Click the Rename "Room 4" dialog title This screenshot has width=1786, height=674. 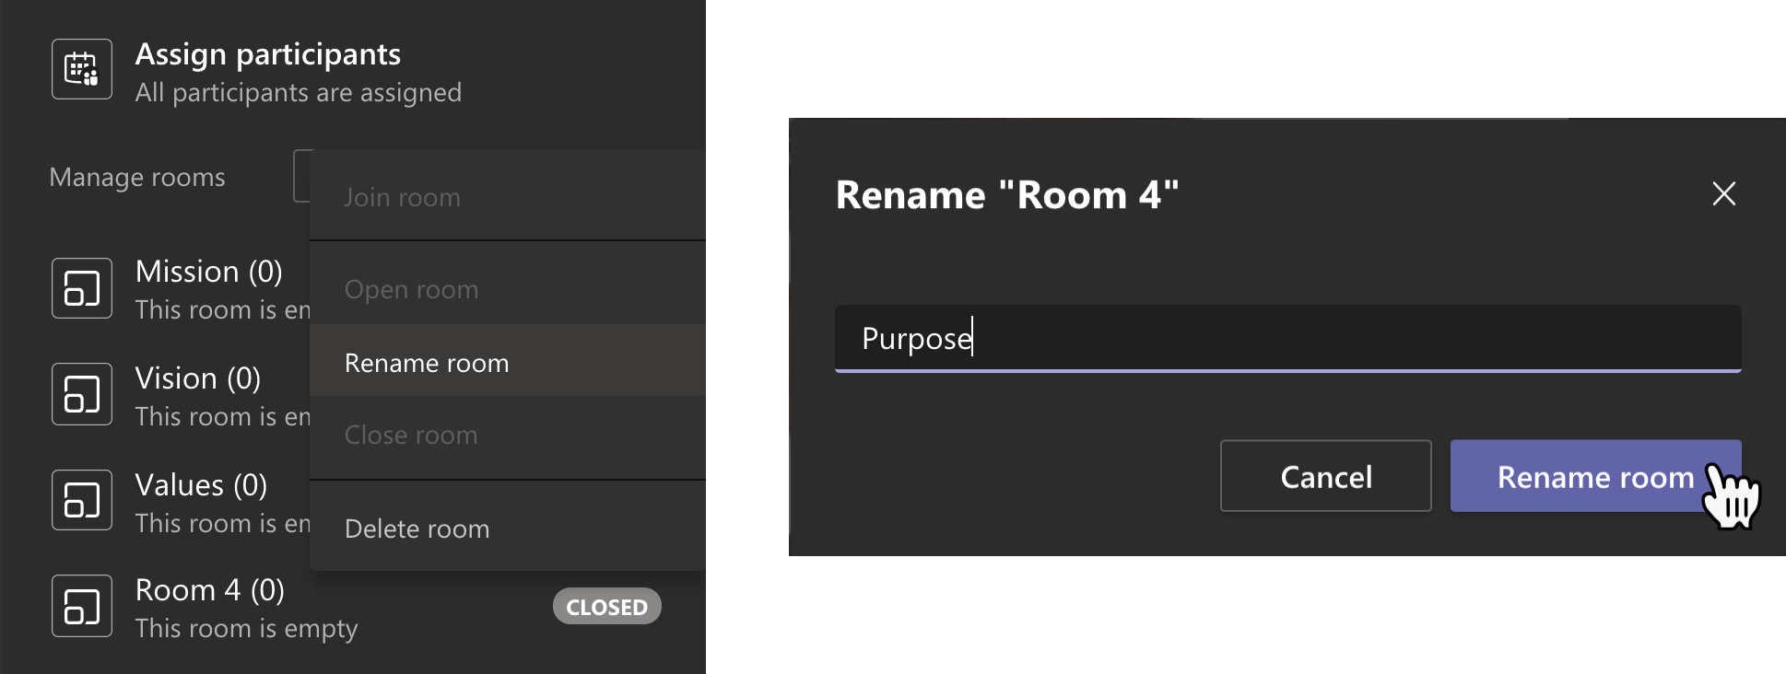pyautogui.click(x=1005, y=194)
